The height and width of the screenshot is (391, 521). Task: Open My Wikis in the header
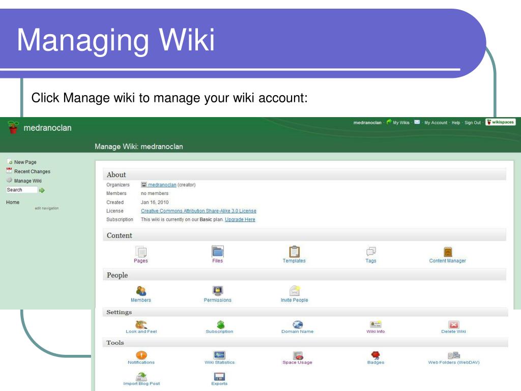[401, 123]
